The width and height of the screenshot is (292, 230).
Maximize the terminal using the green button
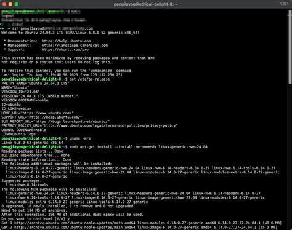[x=17, y=4]
